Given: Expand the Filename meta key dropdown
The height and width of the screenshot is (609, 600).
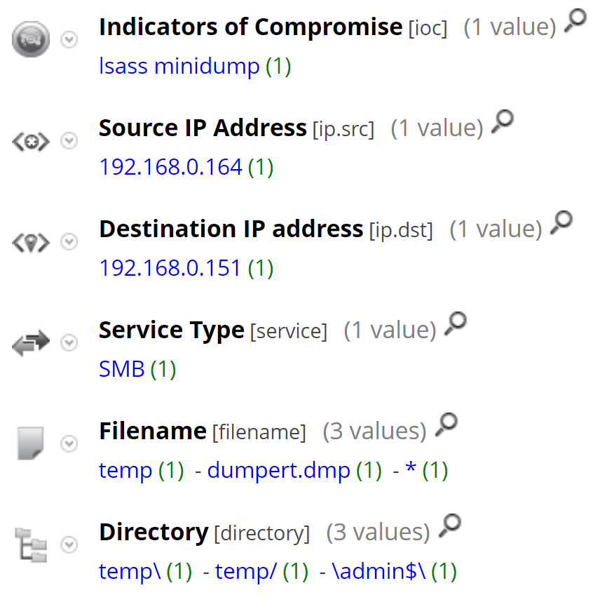Looking at the screenshot, I should [69, 443].
